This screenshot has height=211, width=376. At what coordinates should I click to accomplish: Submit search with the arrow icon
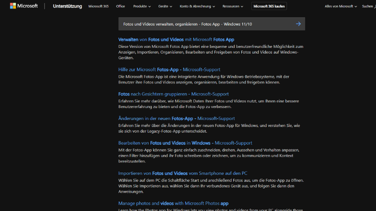click(298, 24)
